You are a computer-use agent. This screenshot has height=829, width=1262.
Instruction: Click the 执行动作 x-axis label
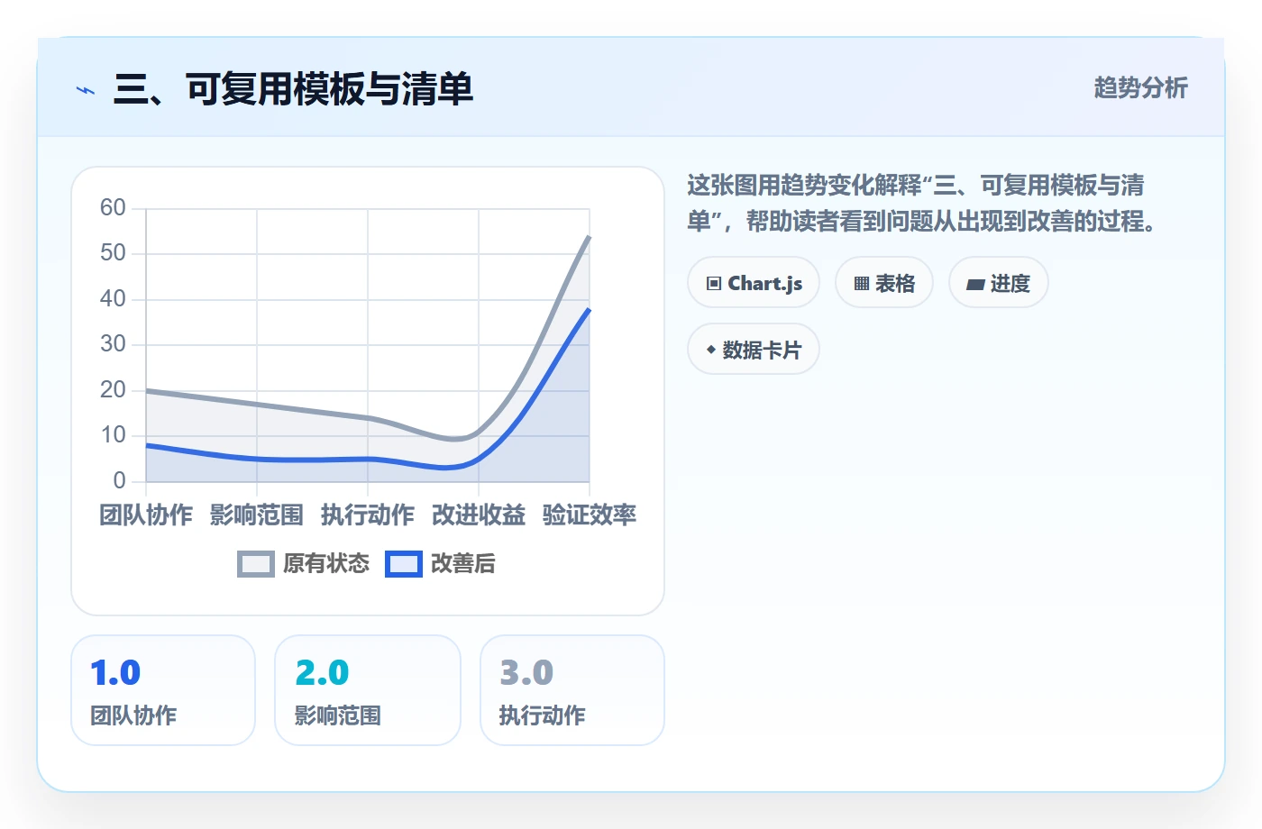tap(368, 515)
